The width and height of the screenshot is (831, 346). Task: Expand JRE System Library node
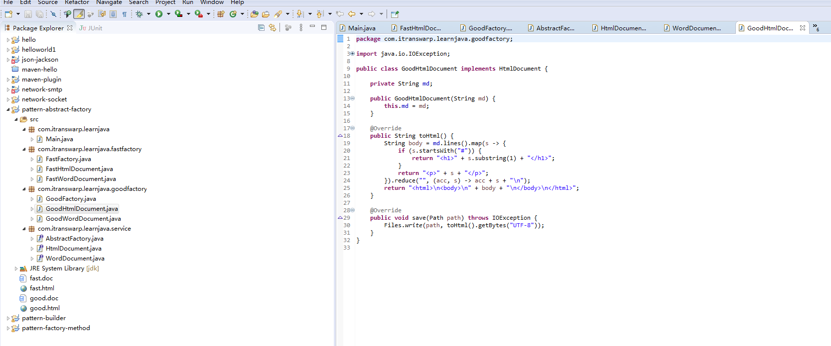point(16,268)
